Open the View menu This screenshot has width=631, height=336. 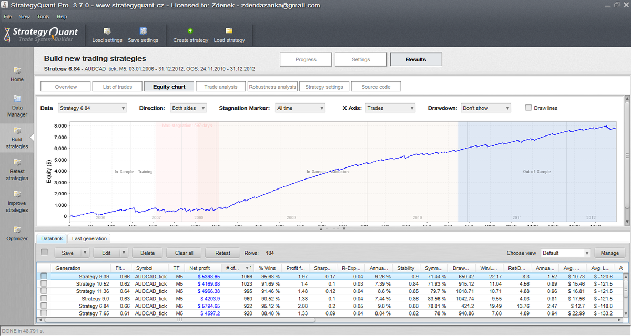25,17
